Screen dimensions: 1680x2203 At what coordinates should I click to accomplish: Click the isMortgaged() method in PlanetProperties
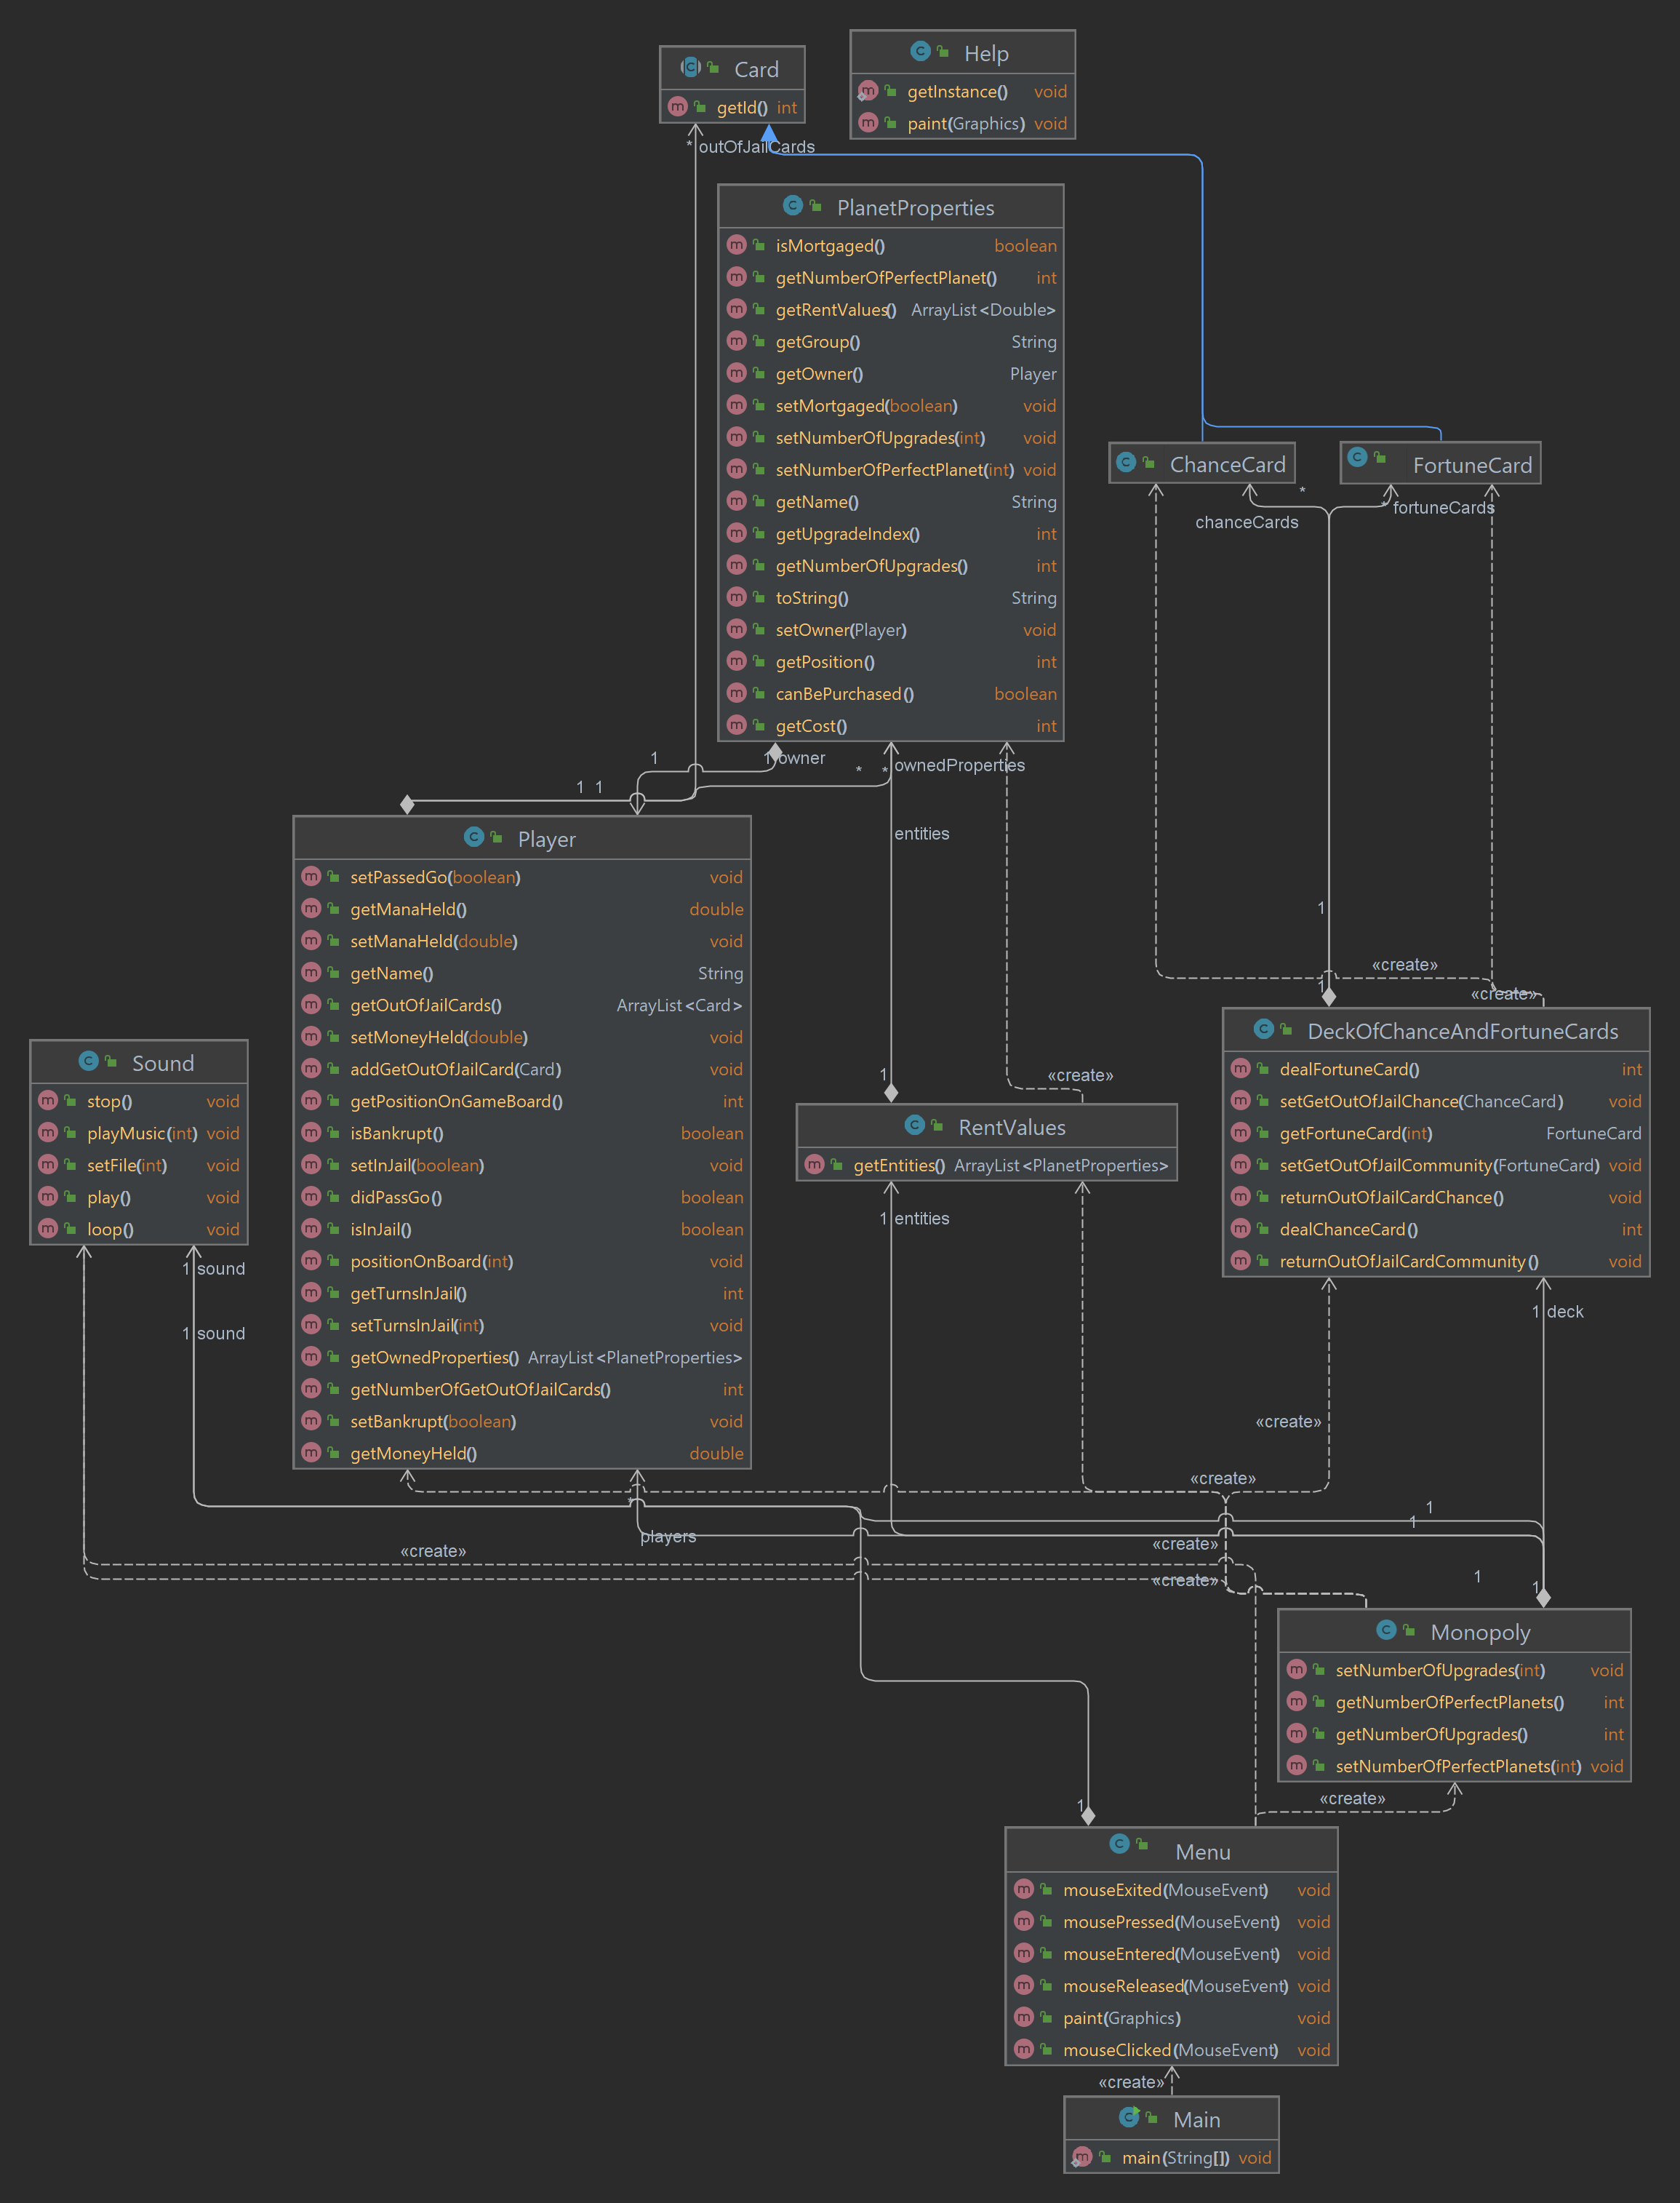[x=830, y=246]
